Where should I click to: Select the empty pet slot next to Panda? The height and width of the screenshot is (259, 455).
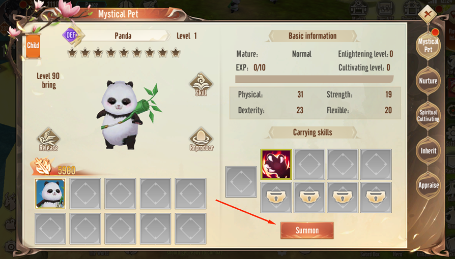(x=86, y=193)
